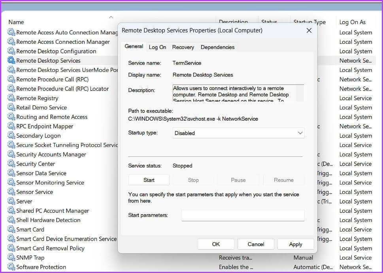This screenshot has height=273, width=383.
Task: Click gear icon for Smart Card service
Action: pyautogui.click(x=11, y=229)
